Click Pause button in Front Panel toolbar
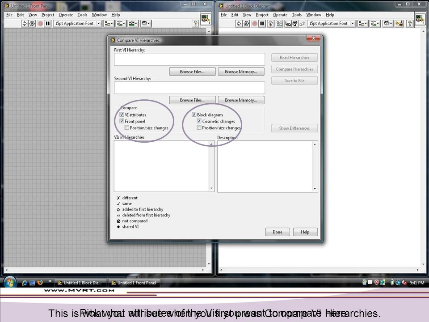429x322 pixels. pyautogui.click(x=48, y=24)
